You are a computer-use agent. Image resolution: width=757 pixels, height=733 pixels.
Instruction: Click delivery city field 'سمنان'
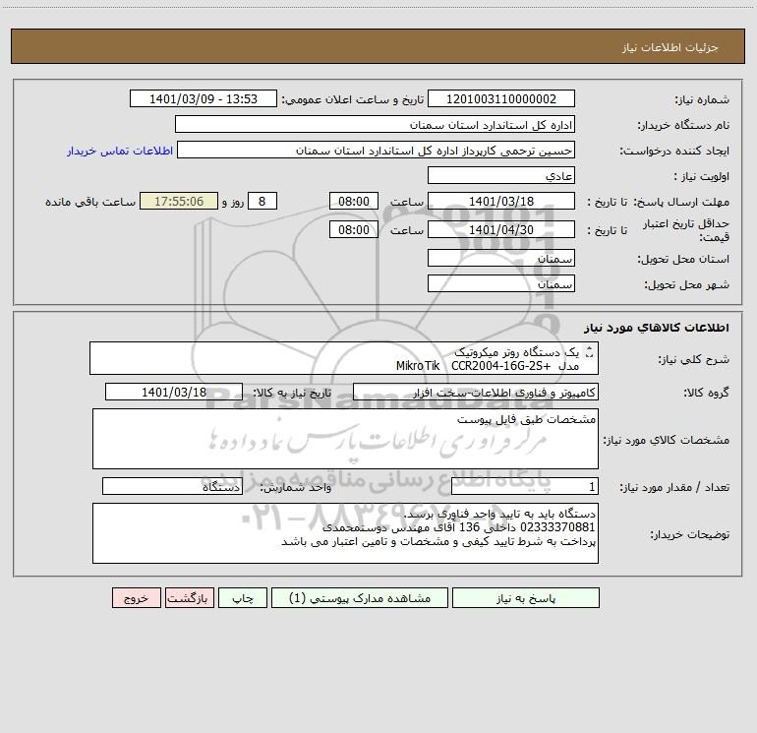501,283
